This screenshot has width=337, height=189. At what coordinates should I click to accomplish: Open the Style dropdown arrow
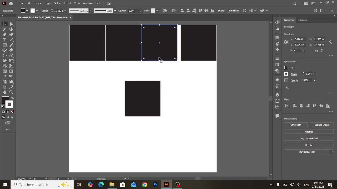pyautogui.click(x=157, y=11)
